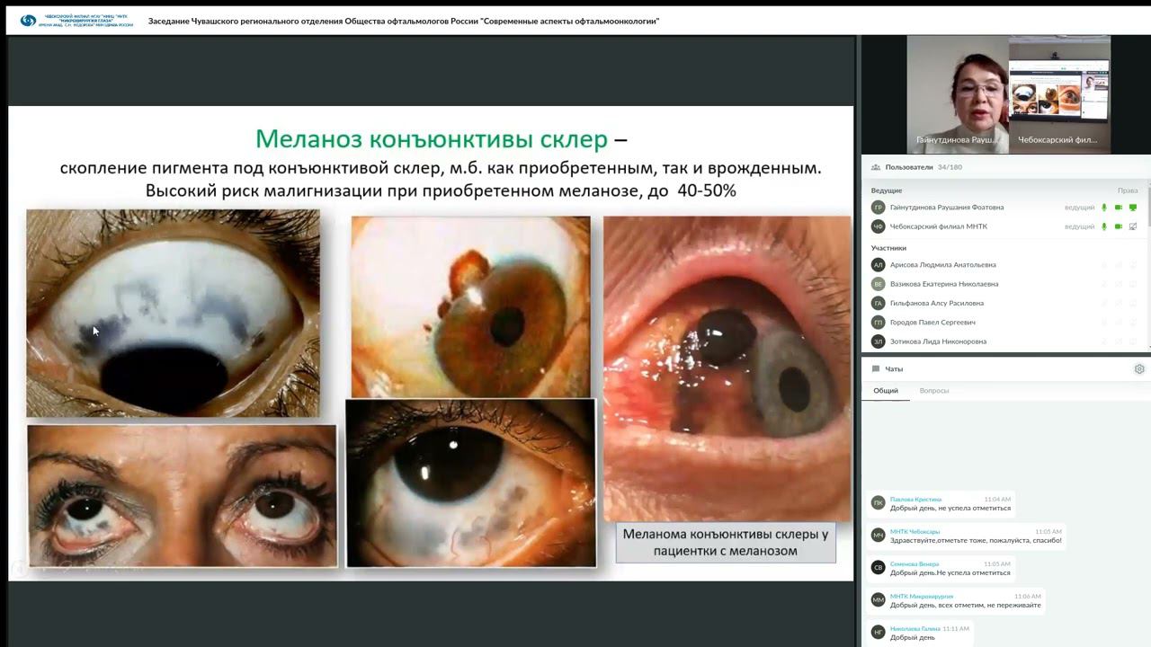The height and width of the screenshot is (647, 1151).
Task: Switch to the Общий chat tab
Action: click(886, 391)
